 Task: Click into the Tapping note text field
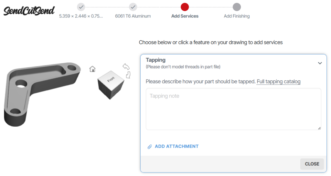coord(233,109)
